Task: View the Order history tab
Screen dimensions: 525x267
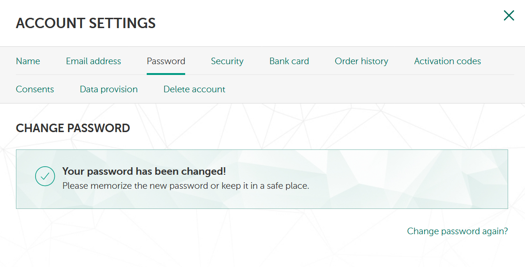Action: tap(361, 61)
